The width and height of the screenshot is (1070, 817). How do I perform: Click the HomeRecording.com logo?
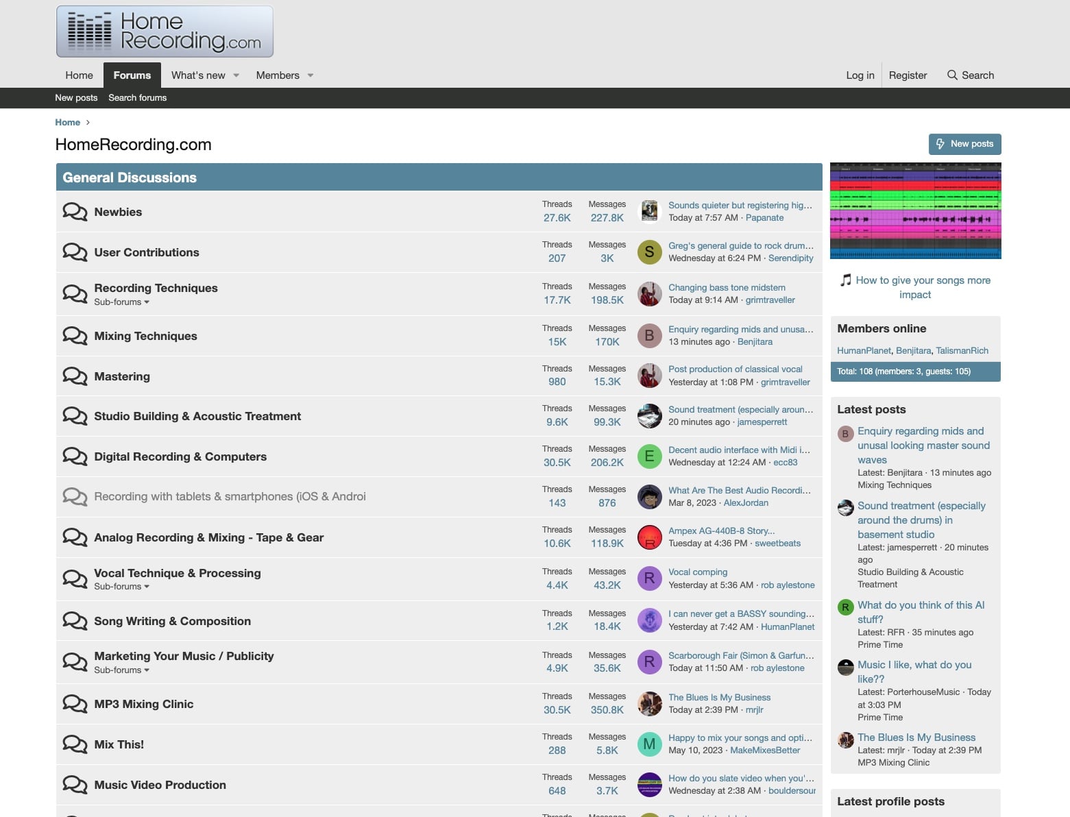(165, 31)
